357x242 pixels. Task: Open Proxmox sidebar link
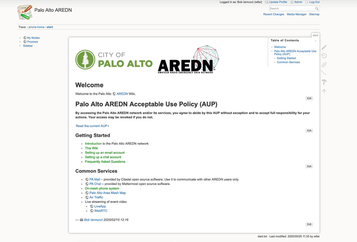point(32,42)
